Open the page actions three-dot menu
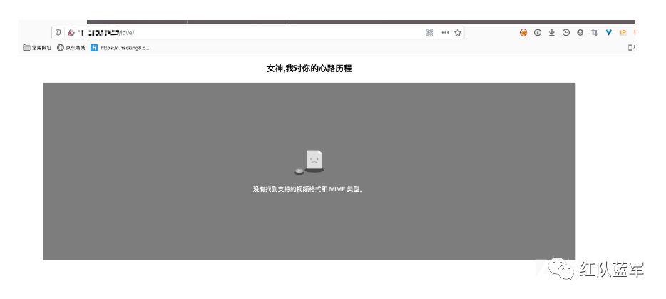666x299 pixels. (445, 33)
